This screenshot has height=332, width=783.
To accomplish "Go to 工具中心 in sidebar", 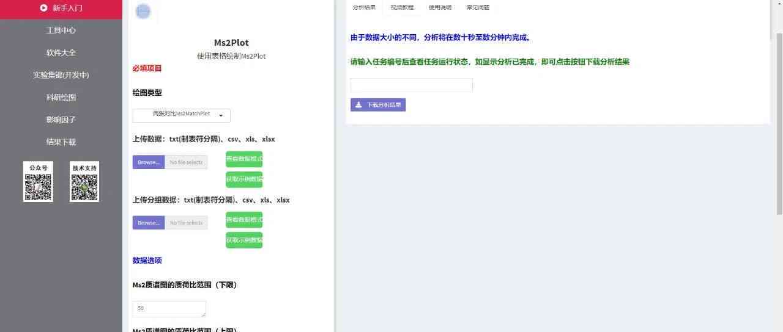I will [61, 30].
